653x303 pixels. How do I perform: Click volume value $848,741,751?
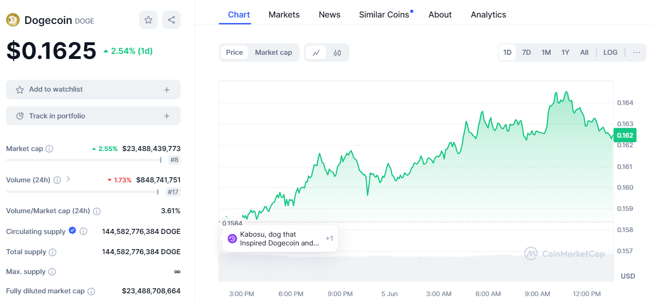pos(159,180)
